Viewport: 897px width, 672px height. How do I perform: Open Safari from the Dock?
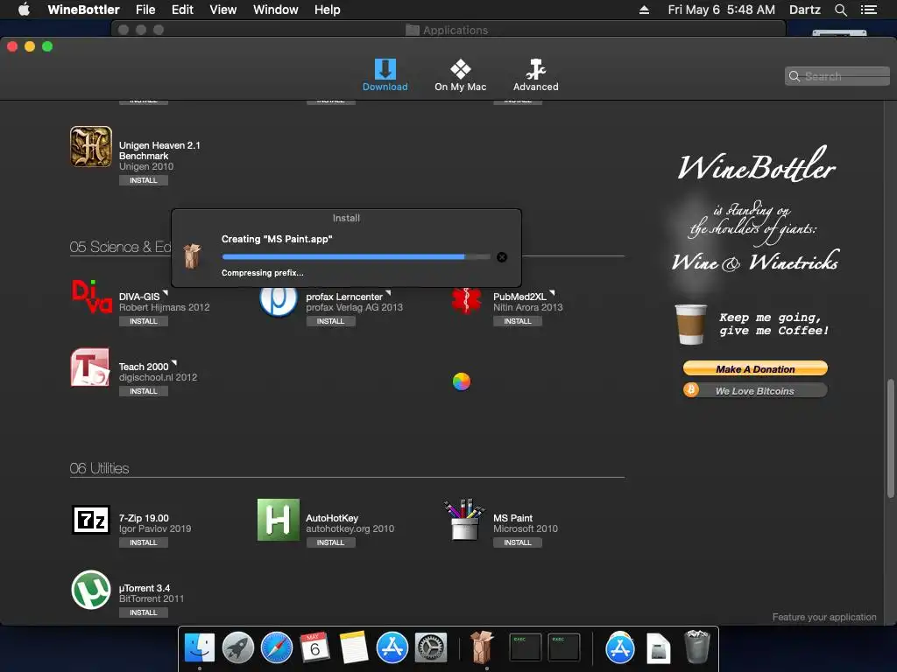[276, 647]
